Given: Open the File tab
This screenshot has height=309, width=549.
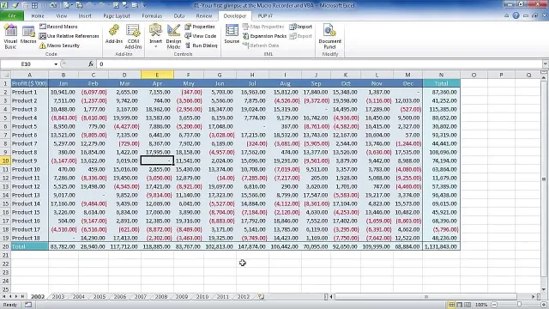Looking at the screenshot, I should pos(12,15).
